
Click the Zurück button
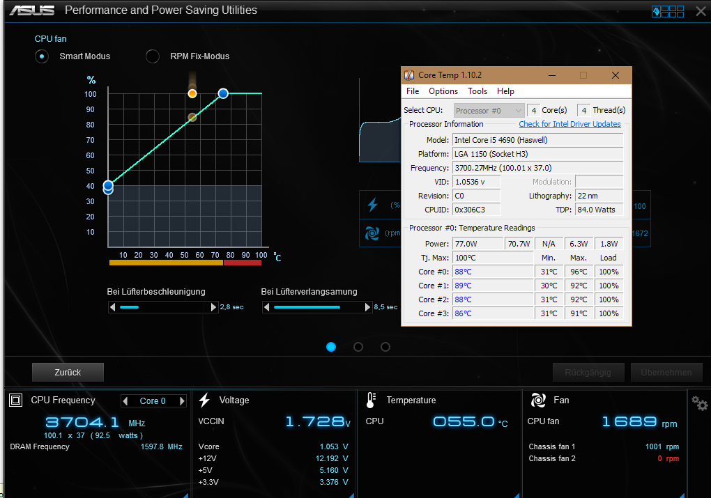click(x=68, y=373)
